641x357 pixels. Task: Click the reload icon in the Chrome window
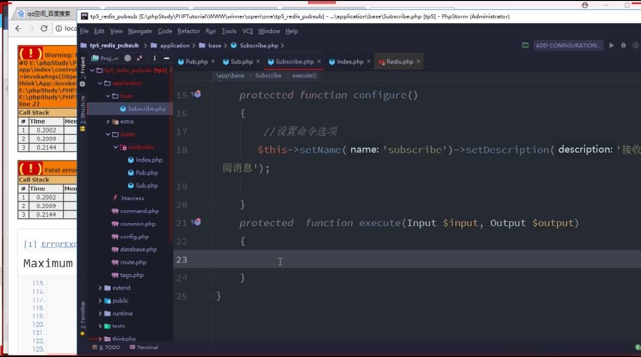coord(44,28)
